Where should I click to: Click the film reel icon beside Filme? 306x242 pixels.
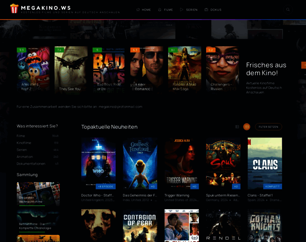[x=160, y=10]
